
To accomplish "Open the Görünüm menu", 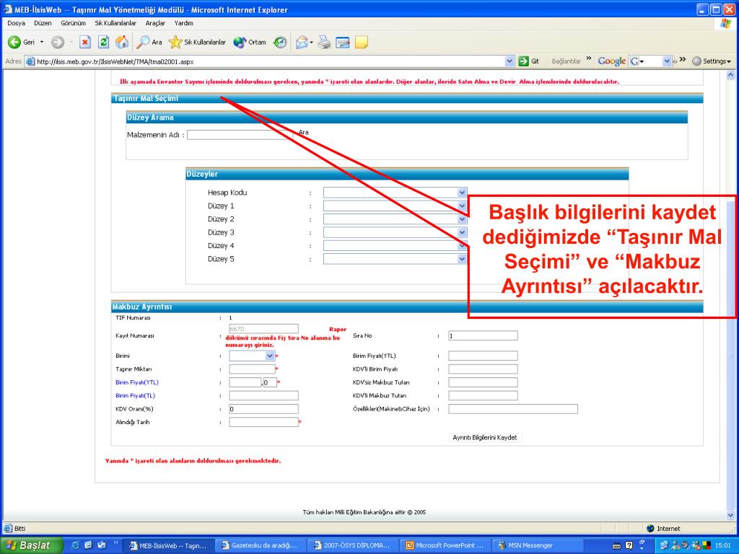I will point(73,23).
